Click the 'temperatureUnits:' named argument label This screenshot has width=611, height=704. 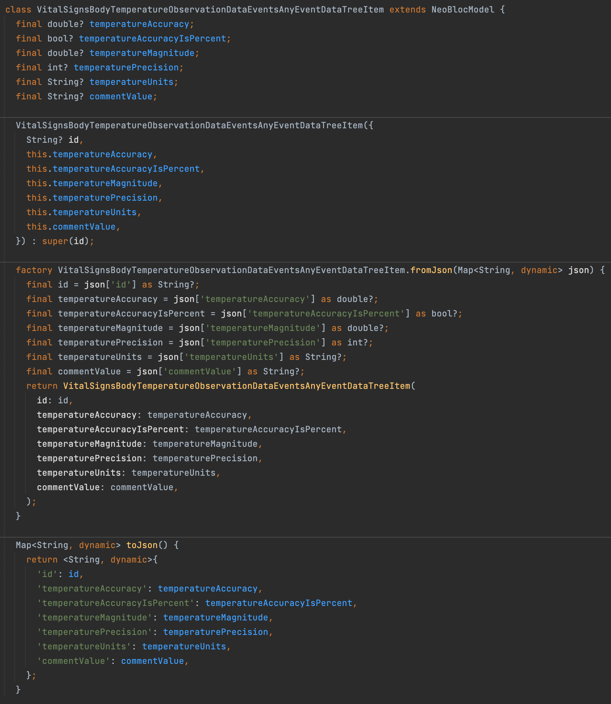point(82,473)
